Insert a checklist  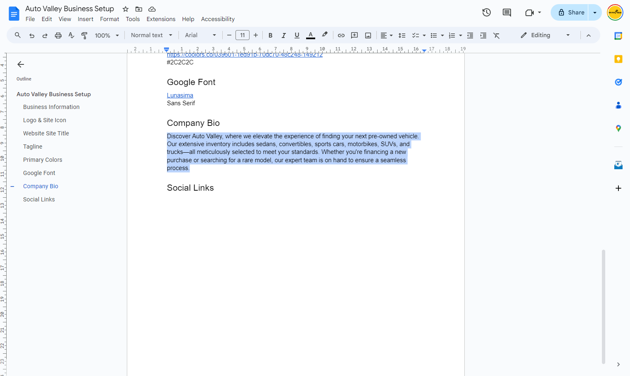416,35
